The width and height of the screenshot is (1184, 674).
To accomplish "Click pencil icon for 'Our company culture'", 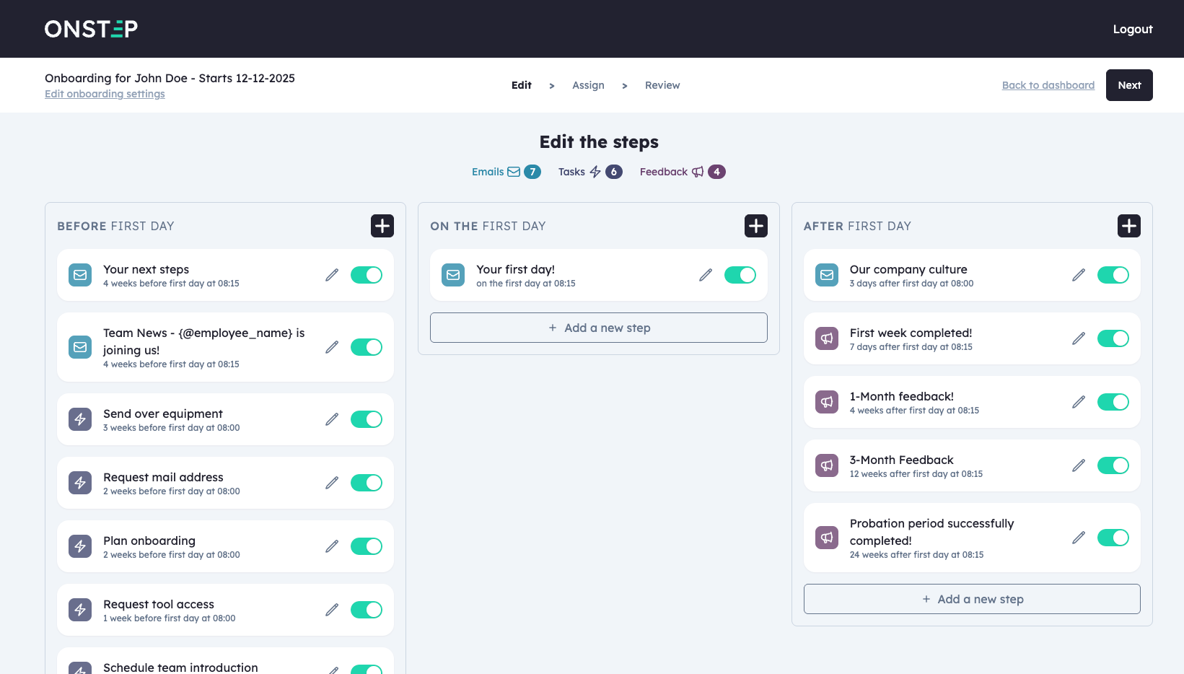I will (x=1079, y=275).
